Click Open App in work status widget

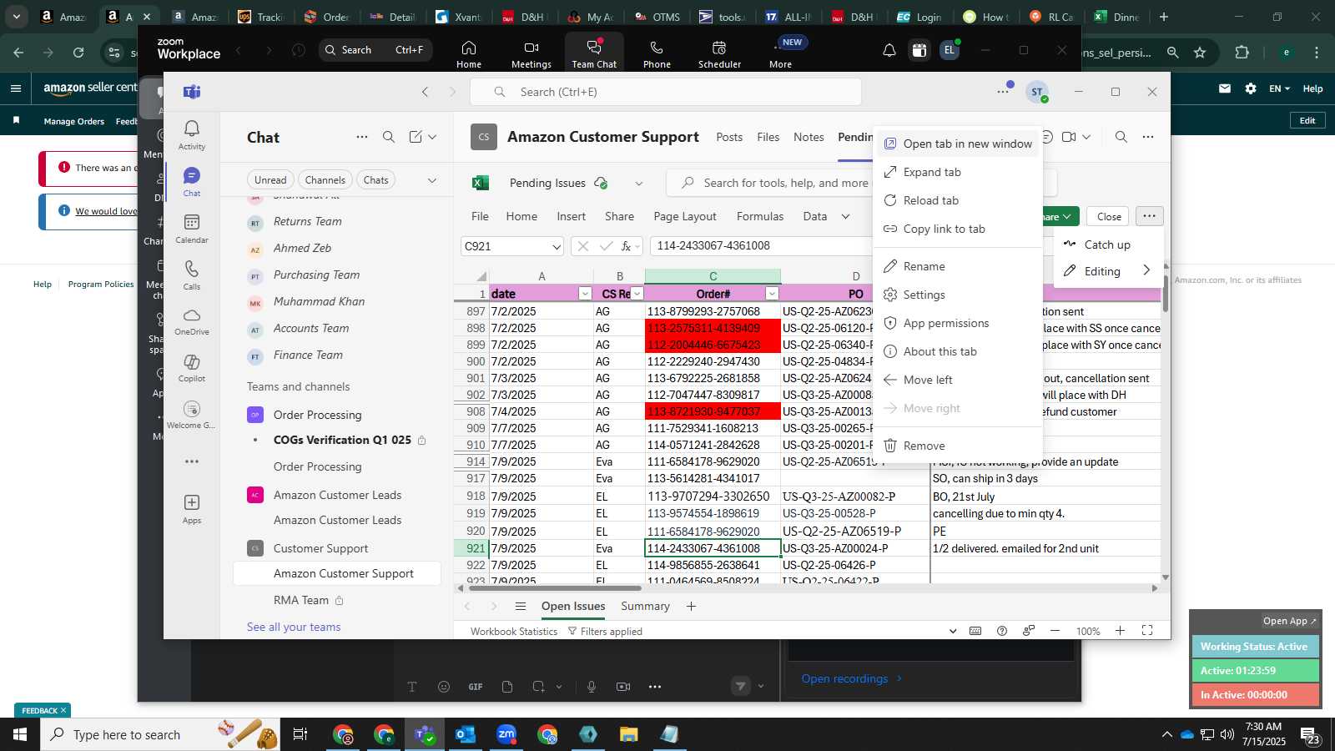coord(1289,621)
